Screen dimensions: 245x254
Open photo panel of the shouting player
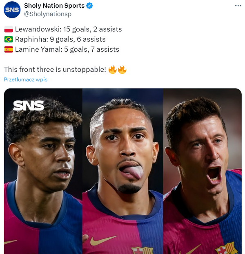point(202,171)
